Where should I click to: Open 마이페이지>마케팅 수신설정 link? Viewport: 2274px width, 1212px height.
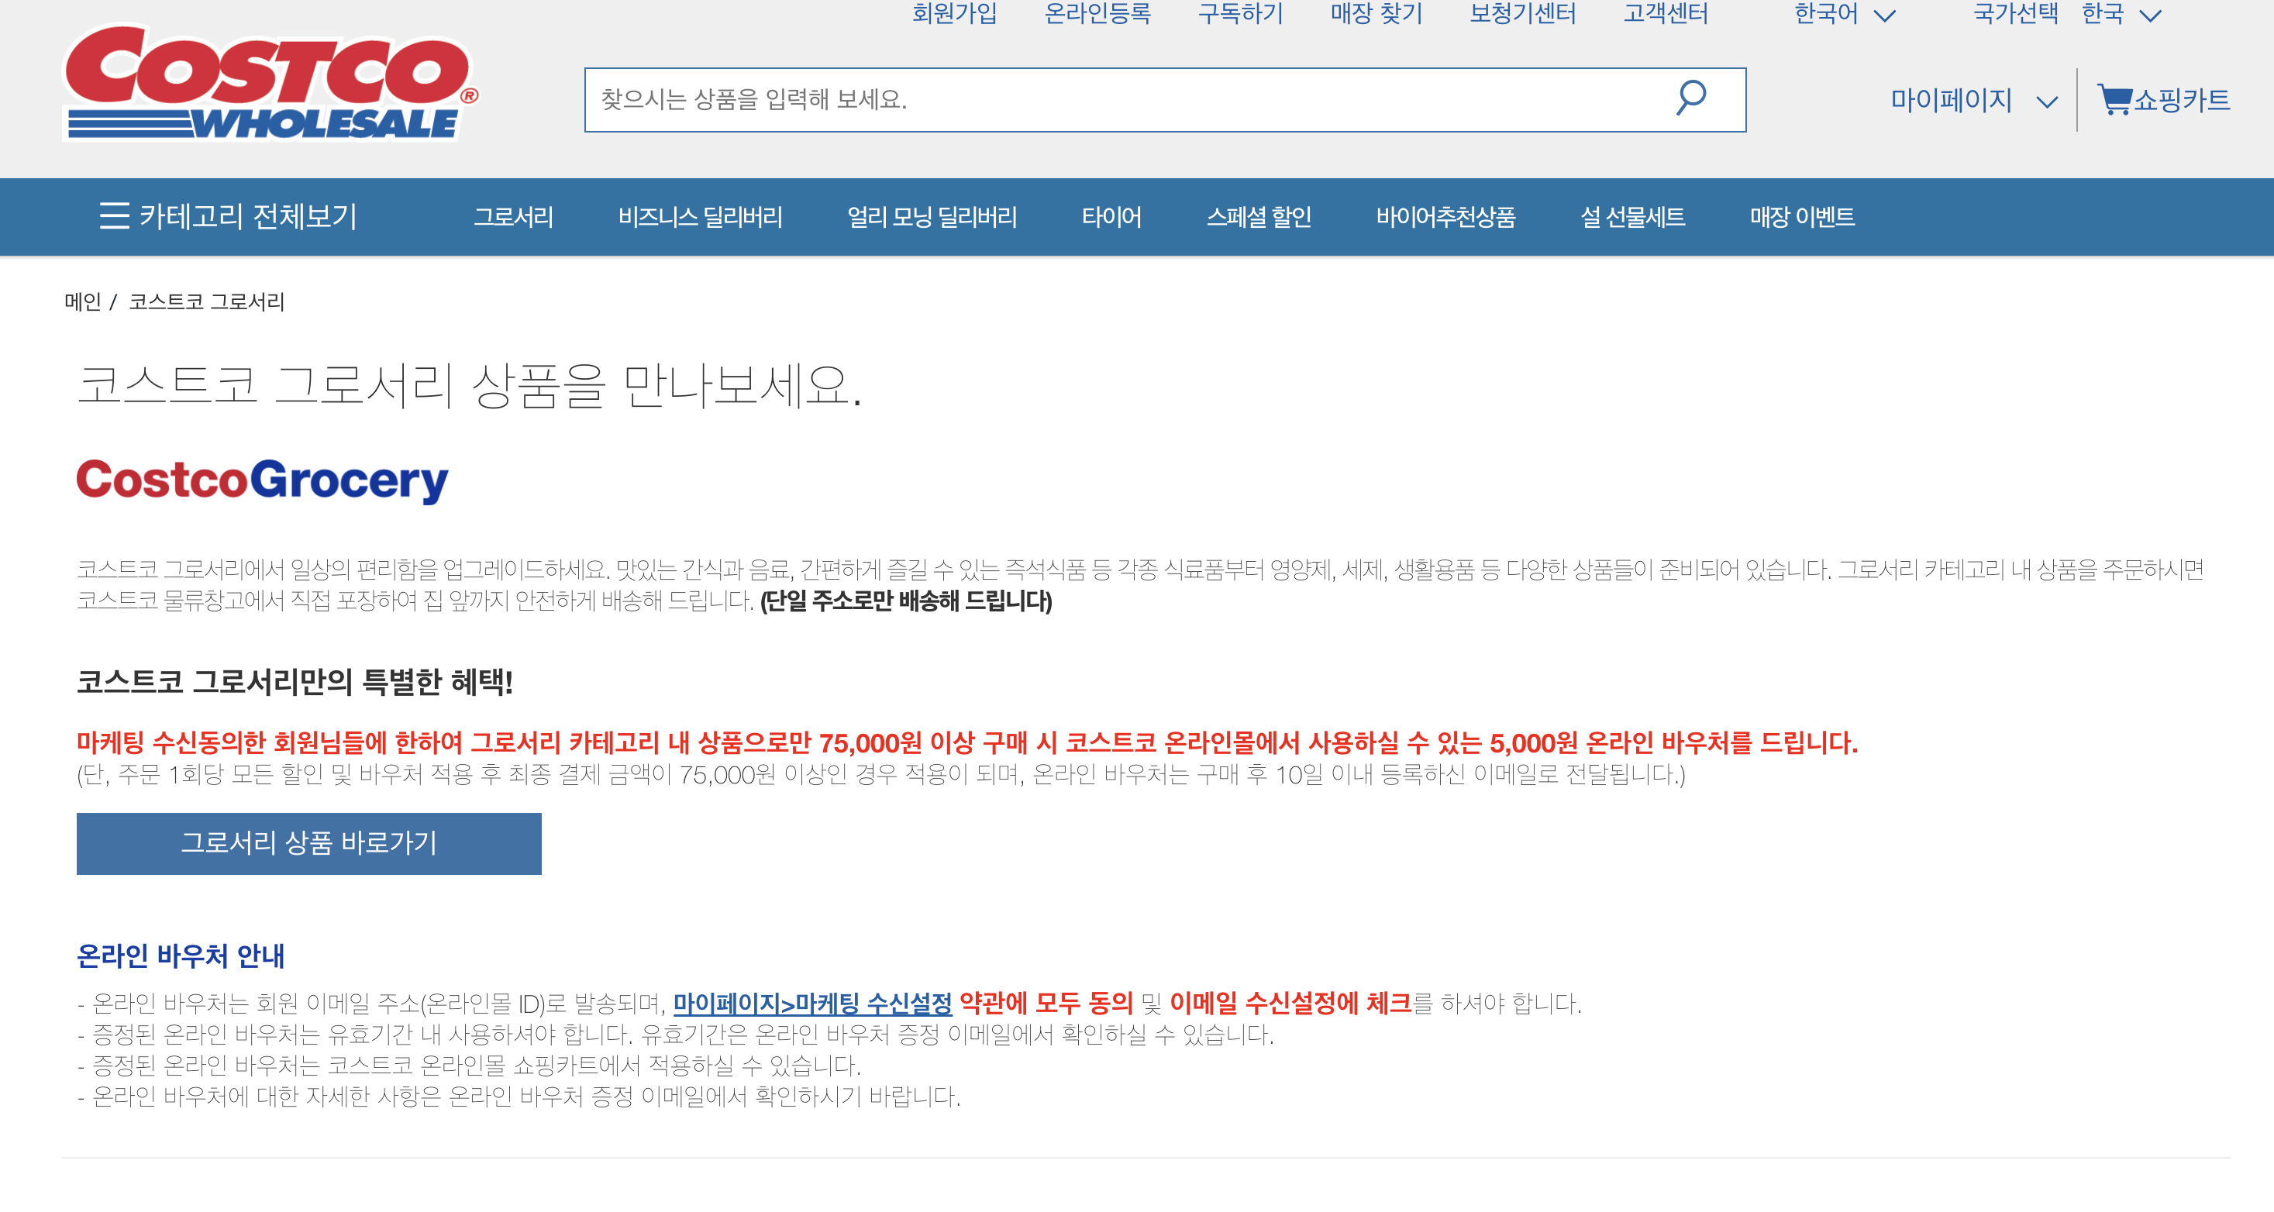coord(812,1004)
